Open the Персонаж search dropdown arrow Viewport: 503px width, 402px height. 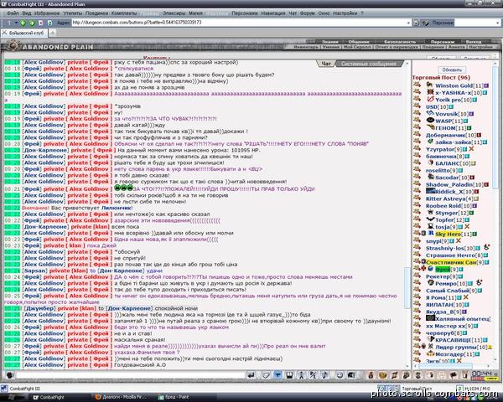(497, 23)
